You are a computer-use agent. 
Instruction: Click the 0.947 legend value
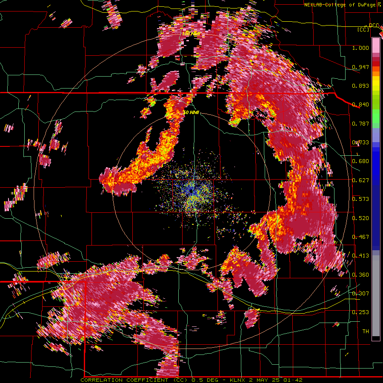[360, 67]
